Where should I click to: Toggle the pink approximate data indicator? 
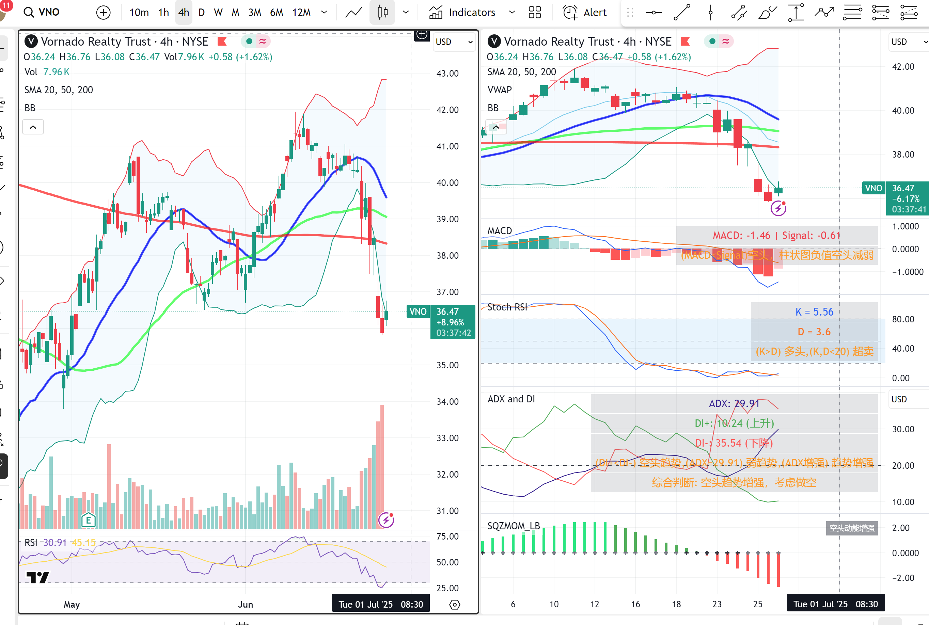tap(263, 41)
